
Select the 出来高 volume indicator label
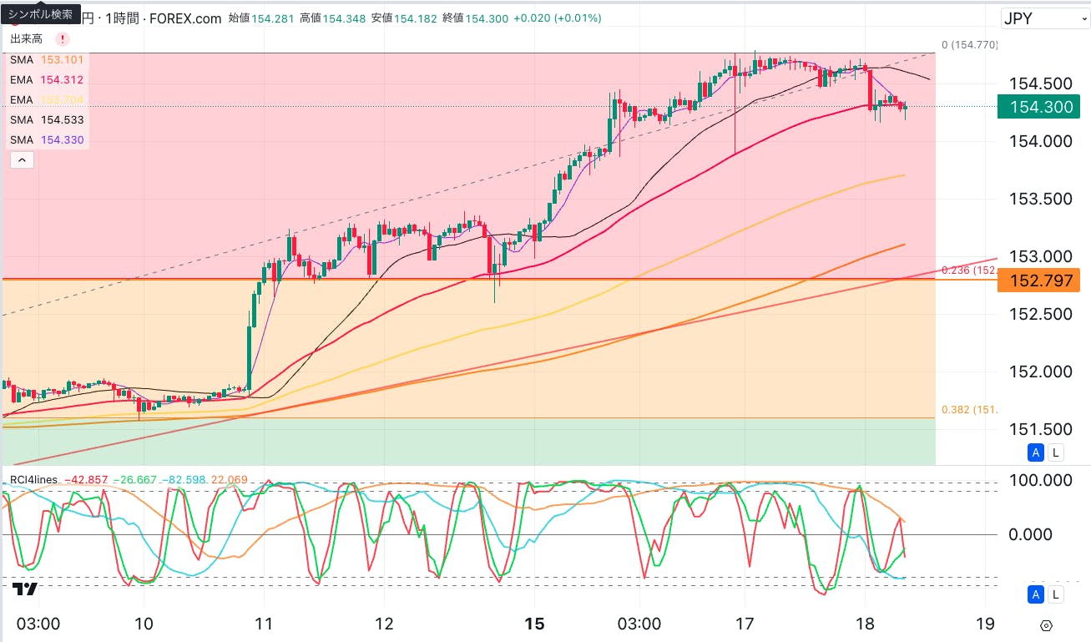[x=28, y=39]
